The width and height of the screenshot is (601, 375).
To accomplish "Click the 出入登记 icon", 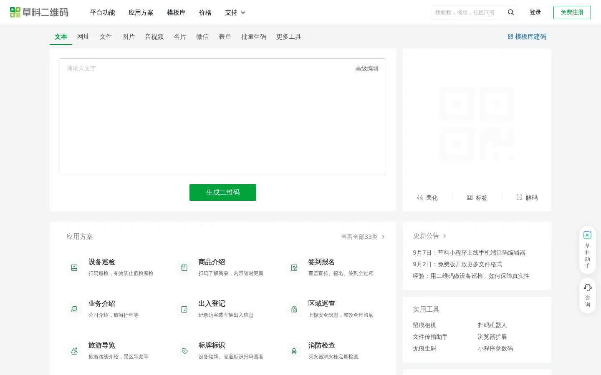I will tap(184, 309).
